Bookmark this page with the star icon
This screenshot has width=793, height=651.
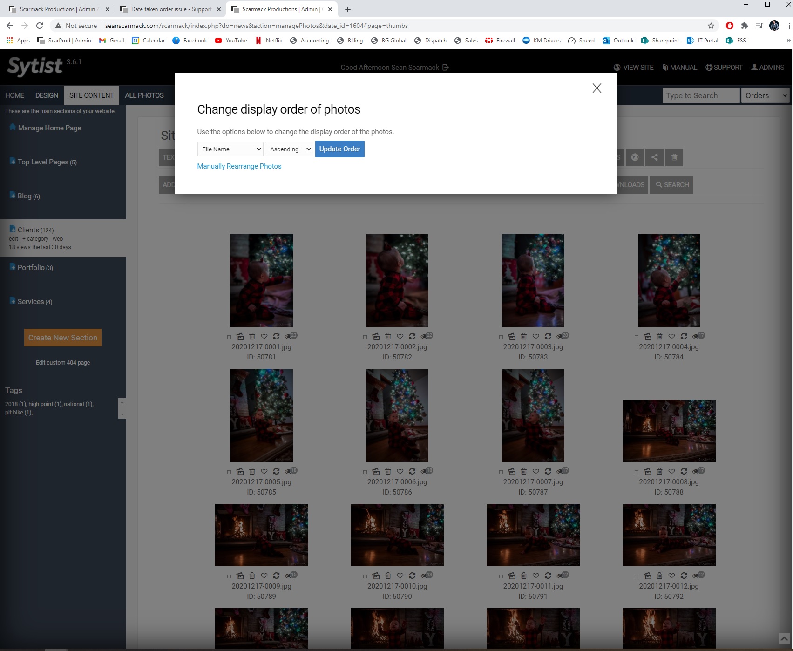[x=711, y=26]
